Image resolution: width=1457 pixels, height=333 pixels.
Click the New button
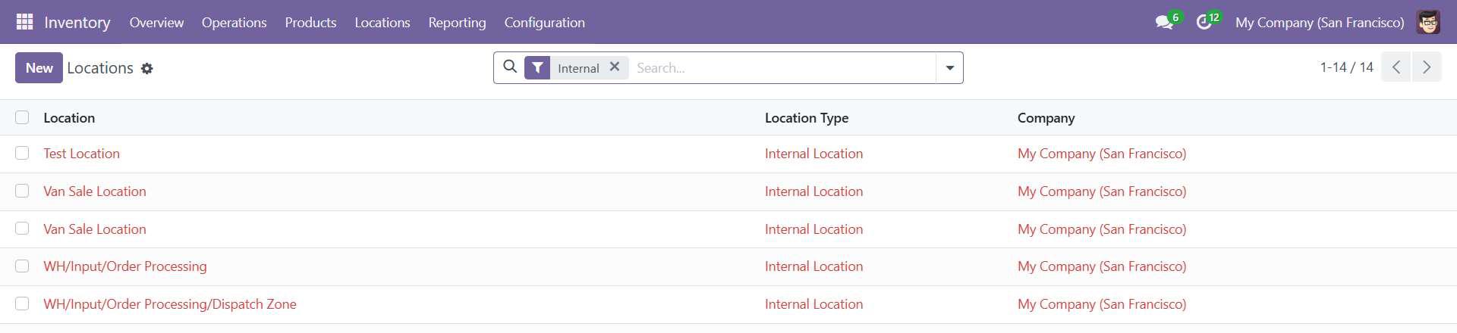point(39,68)
